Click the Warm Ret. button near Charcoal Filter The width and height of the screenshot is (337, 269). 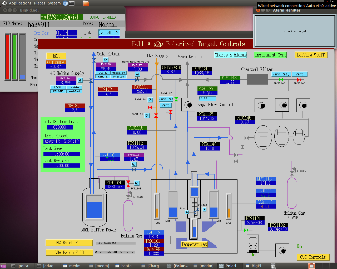tap(281, 74)
